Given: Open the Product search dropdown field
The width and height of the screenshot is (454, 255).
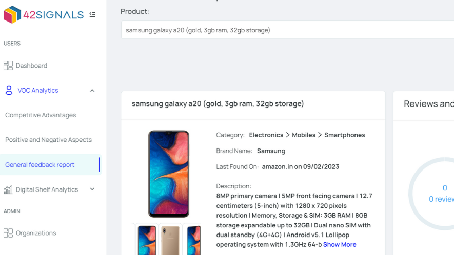Looking at the screenshot, I should pyautogui.click(x=287, y=30).
